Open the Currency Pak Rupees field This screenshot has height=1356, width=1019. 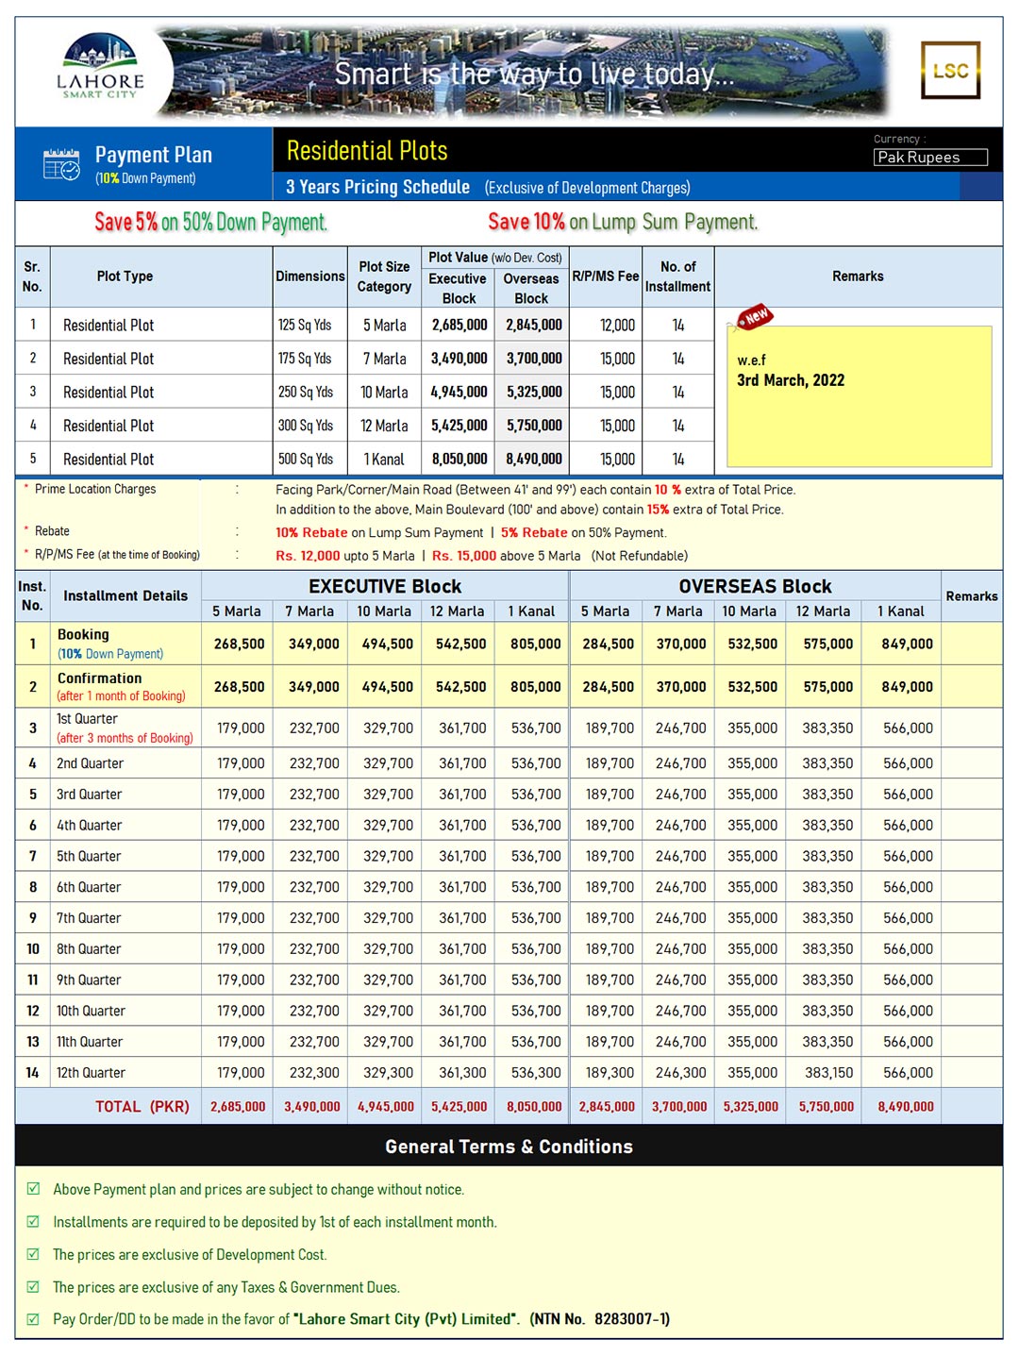coord(930,158)
